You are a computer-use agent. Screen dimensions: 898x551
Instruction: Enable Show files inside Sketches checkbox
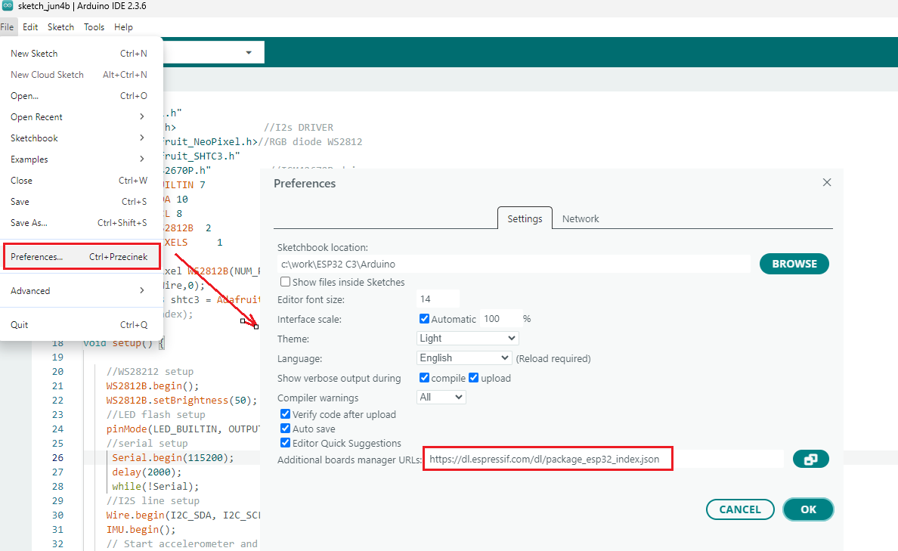click(286, 282)
